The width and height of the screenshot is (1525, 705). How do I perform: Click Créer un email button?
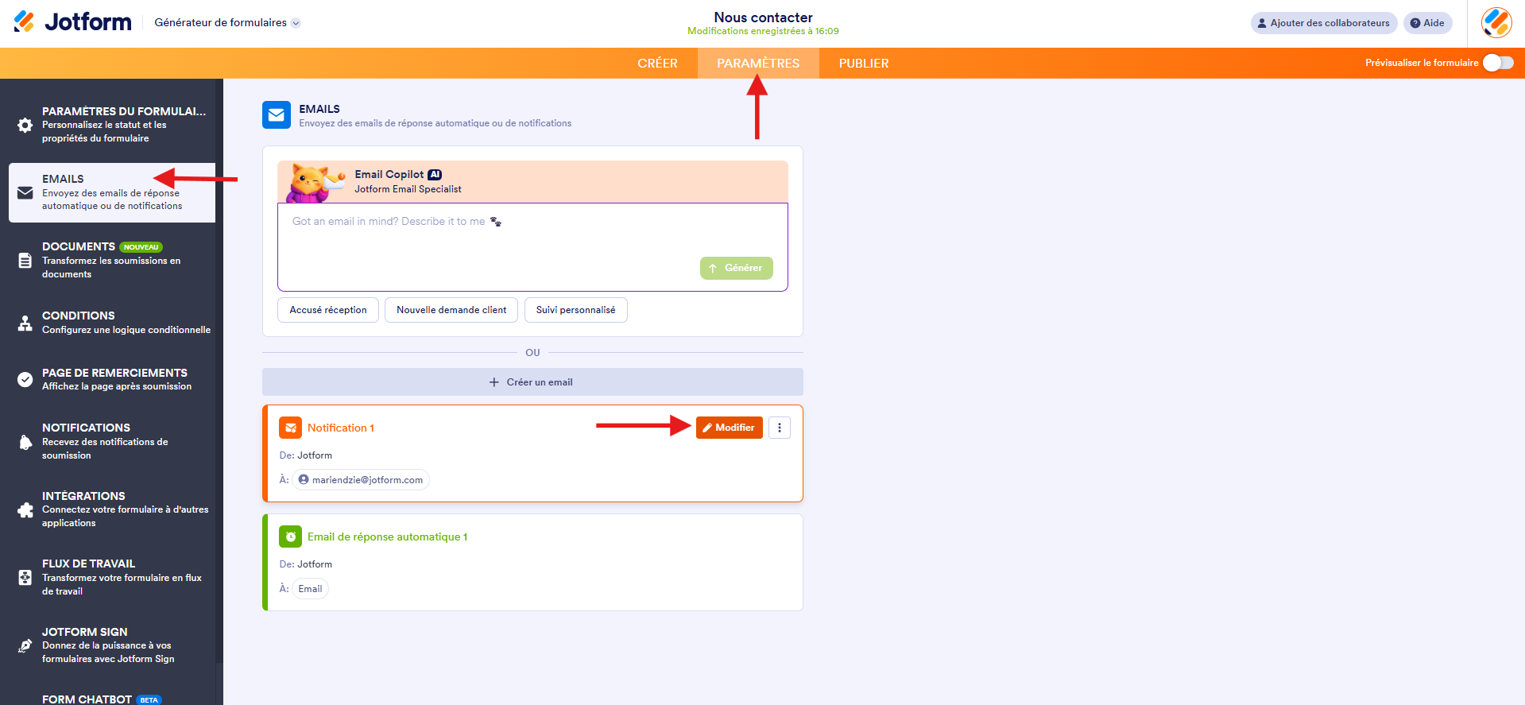click(532, 382)
